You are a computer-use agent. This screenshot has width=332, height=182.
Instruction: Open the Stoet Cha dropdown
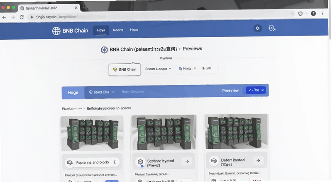[102, 92]
